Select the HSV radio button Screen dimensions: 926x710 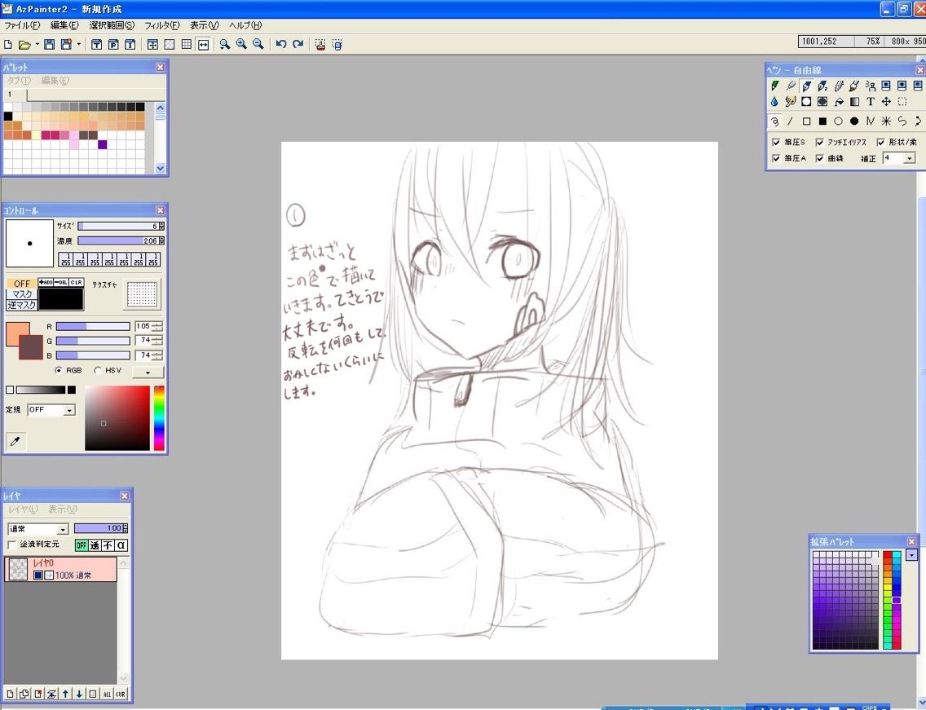(98, 370)
